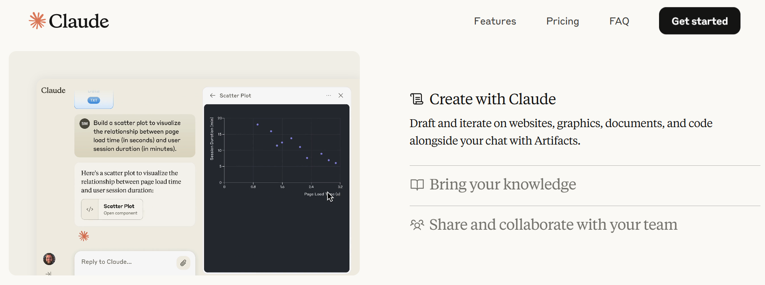This screenshot has width=765, height=285.
Task: Select the Create with Claude heading
Action: coord(492,99)
